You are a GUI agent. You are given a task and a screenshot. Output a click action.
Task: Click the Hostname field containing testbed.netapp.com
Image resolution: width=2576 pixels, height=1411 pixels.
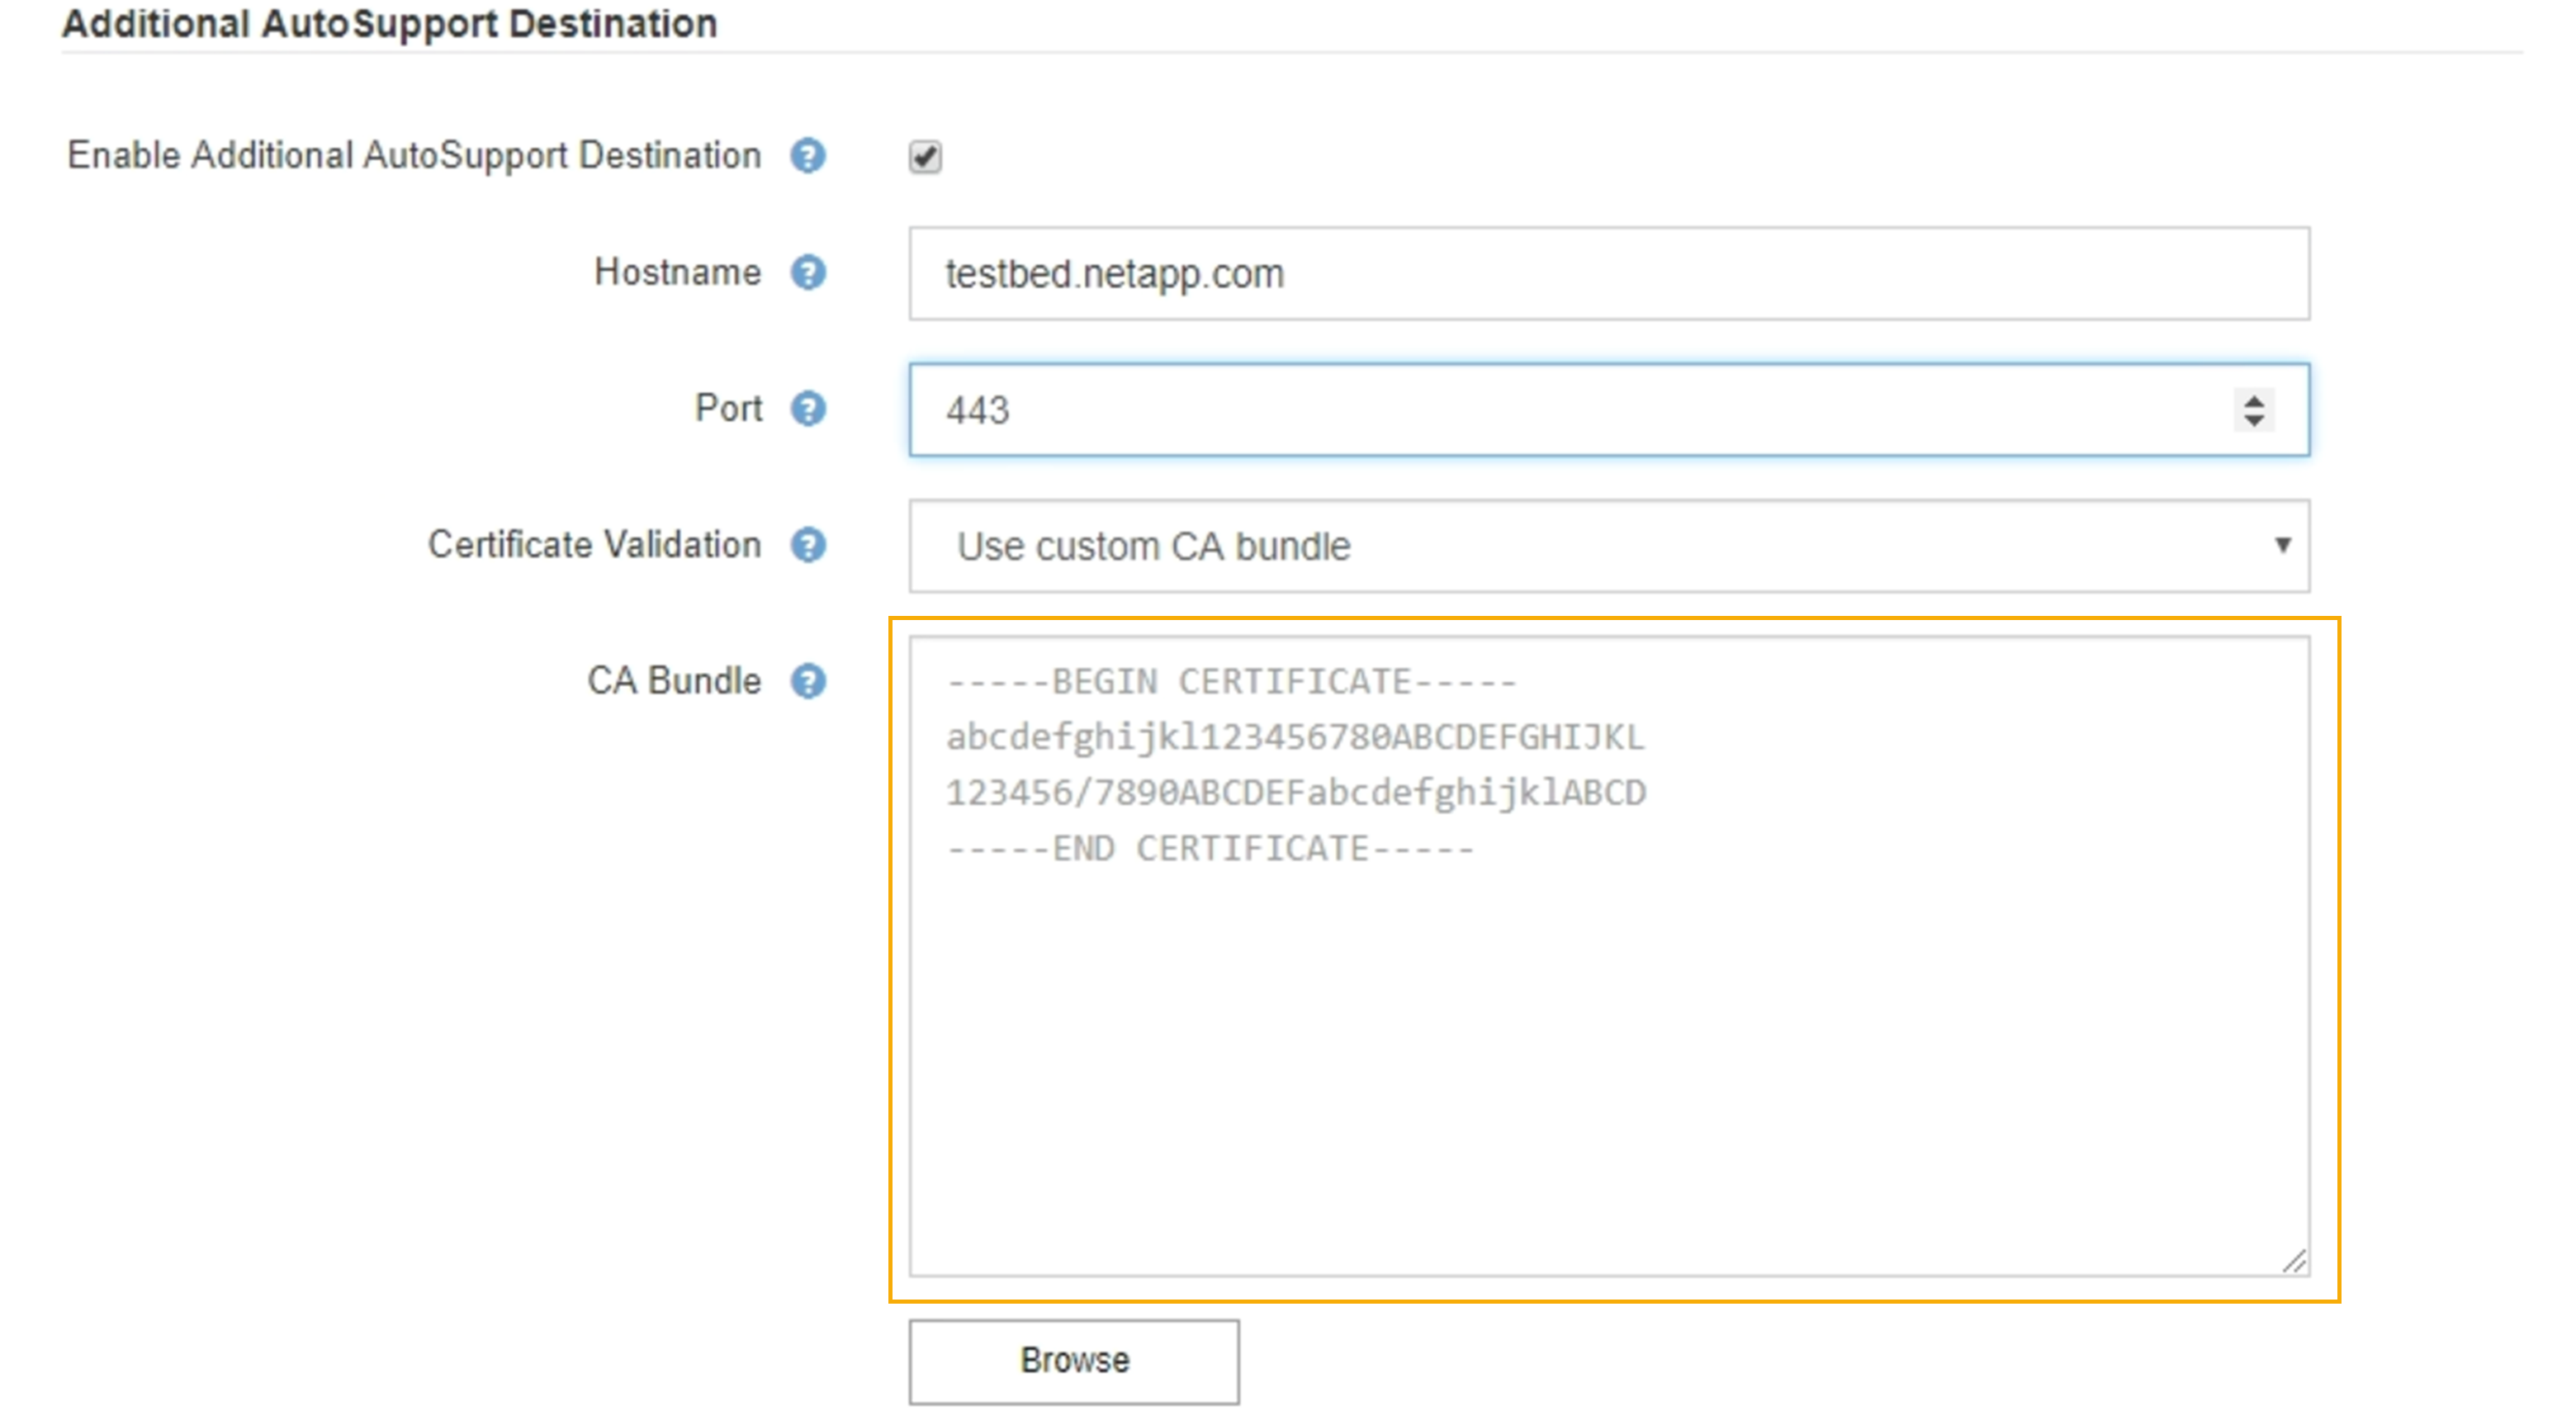(x=1608, y=274)
